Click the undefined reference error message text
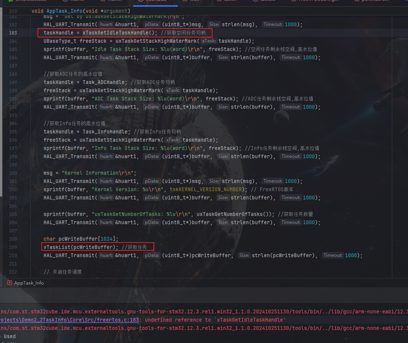408x343 pixels. (x=215, y=320)
